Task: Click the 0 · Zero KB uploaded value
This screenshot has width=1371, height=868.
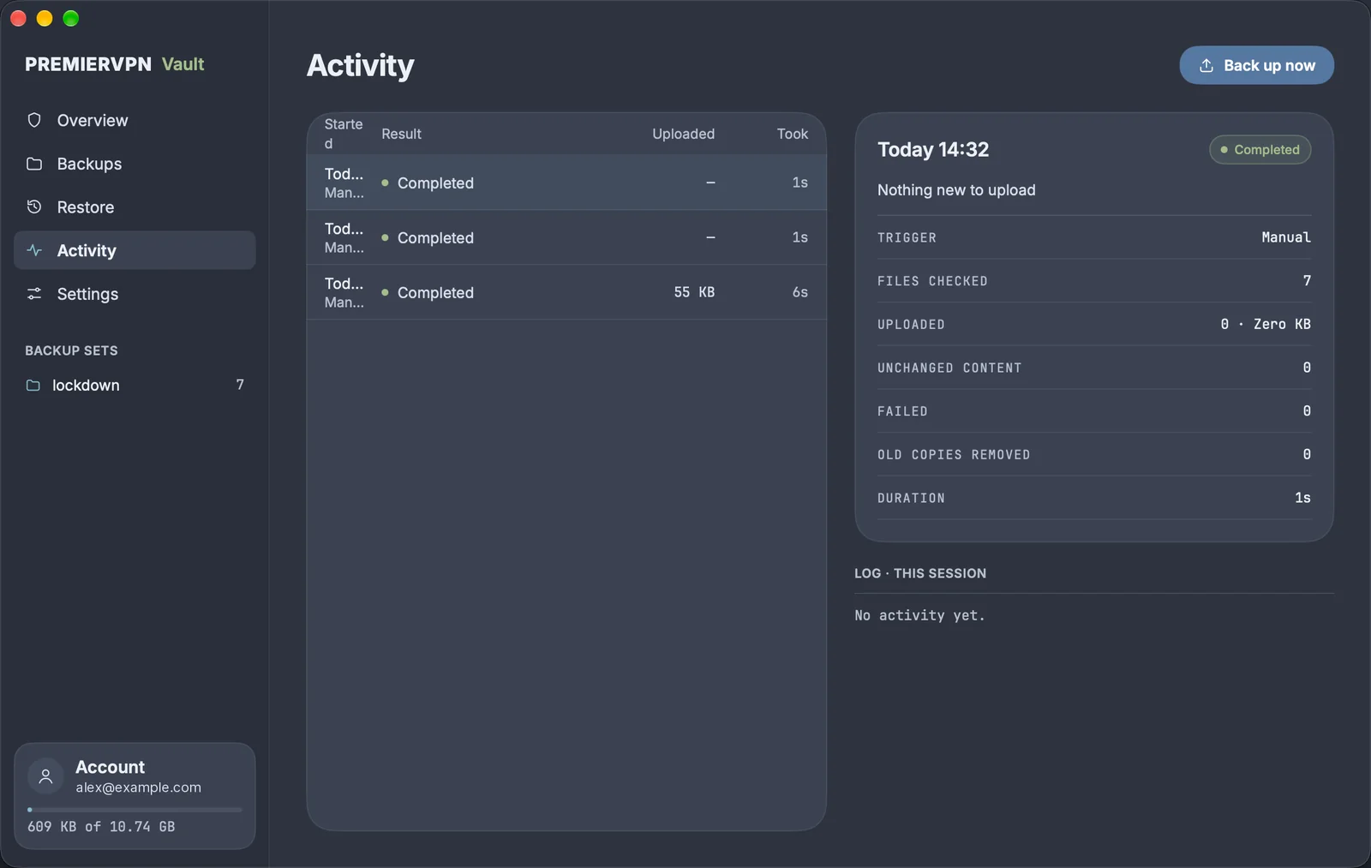Action: 1266,324
